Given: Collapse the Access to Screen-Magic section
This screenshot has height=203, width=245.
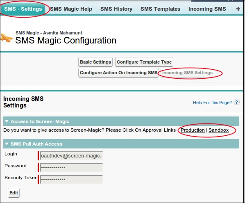Looking at the screenshot, I should (x=7, y=121).
